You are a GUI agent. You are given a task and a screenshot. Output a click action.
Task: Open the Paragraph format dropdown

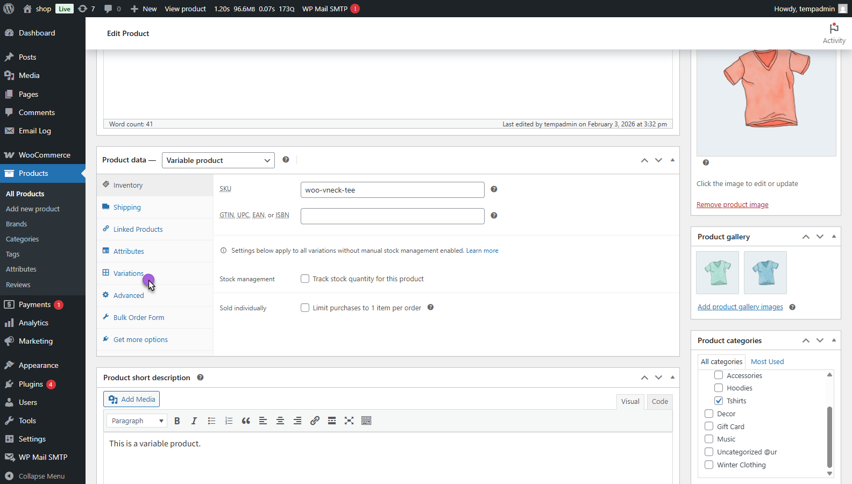(x=137, y=421)
